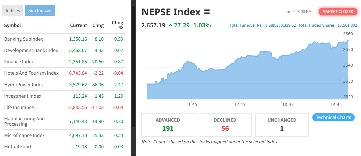361x156 pixels.
Task: Click the sub indices panel vertical scrollbar
Action: [x=133, y=67]
